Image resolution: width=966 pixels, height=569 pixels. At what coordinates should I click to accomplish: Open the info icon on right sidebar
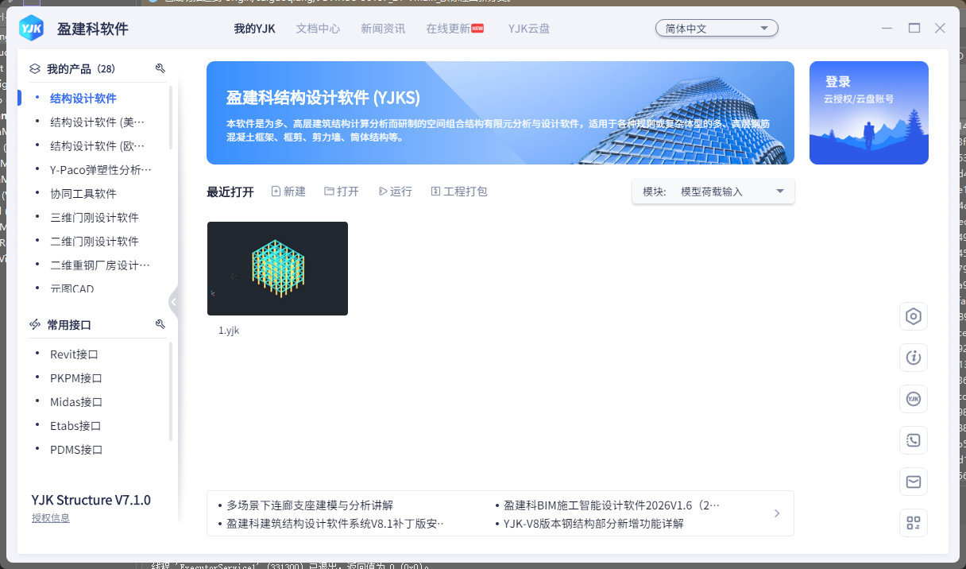pos(914,358)
